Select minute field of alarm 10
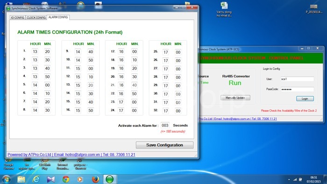The height and width of the screenshot is (184, 327). tap(91, 60)
